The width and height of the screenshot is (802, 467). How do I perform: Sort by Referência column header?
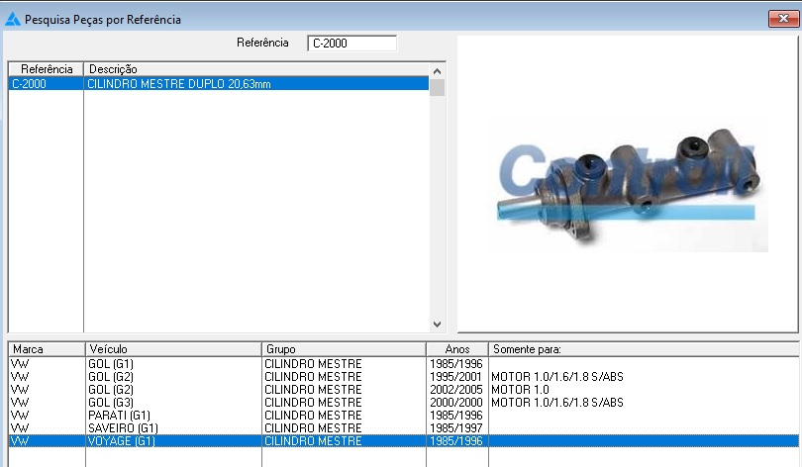[46, 69]
